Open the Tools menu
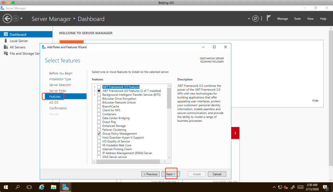333x192 pixels. tap(297, 19)
